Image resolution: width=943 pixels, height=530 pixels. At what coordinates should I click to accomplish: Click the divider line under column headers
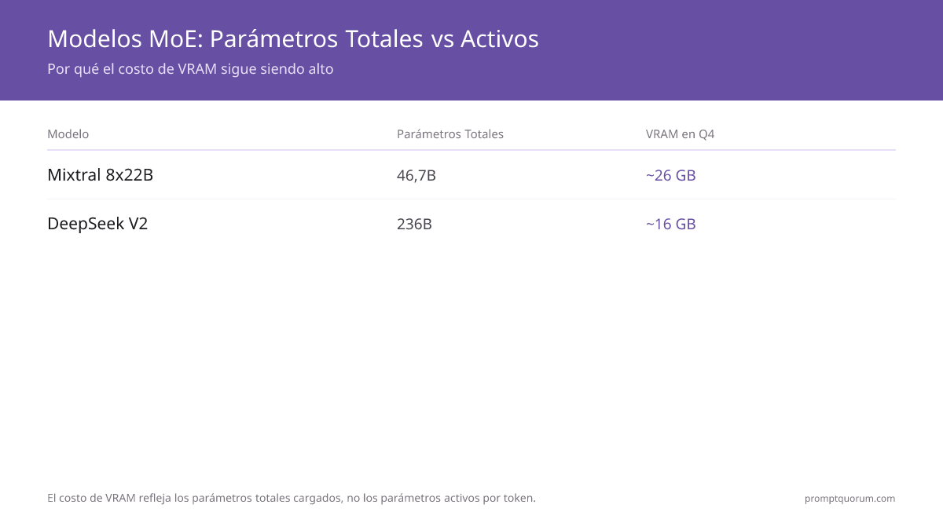coord(472,150)
